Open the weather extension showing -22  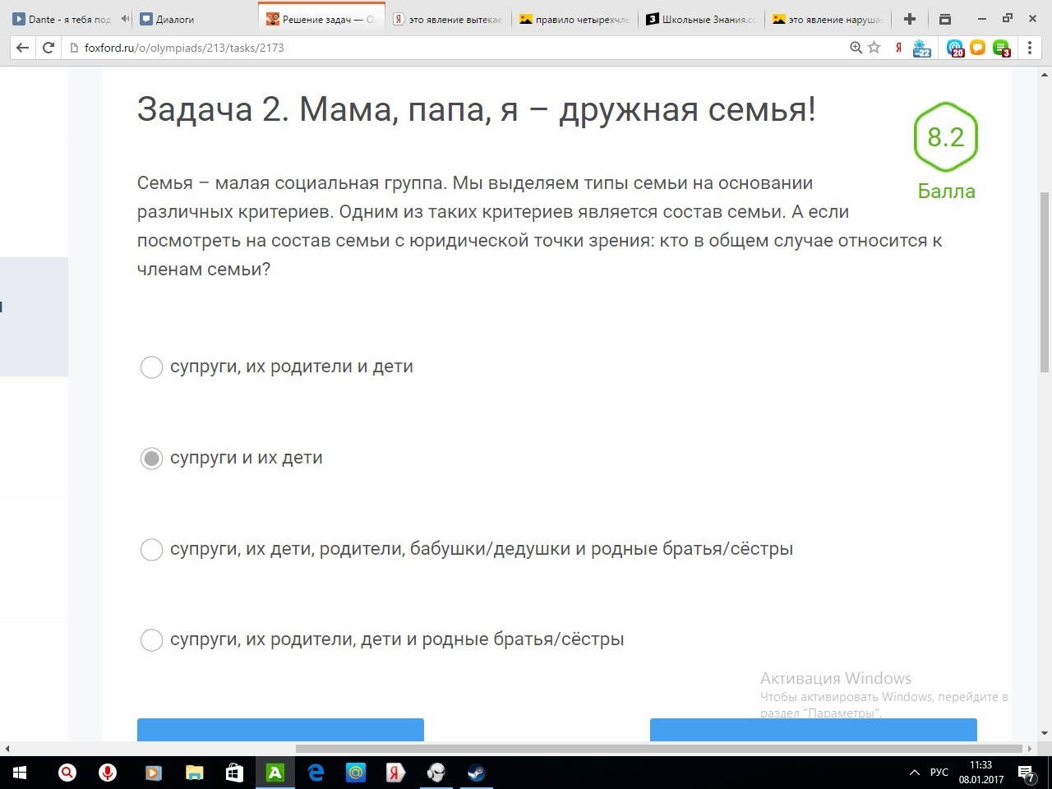tap(921, 48)
